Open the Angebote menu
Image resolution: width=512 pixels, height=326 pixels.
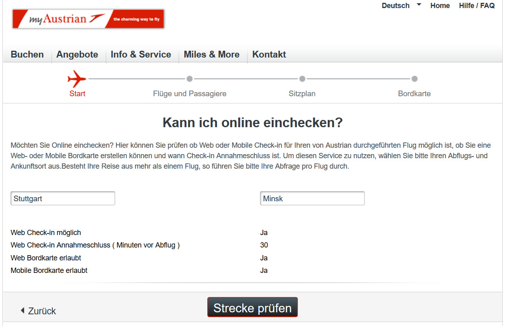pyautogui.click(x=77, y=55)
